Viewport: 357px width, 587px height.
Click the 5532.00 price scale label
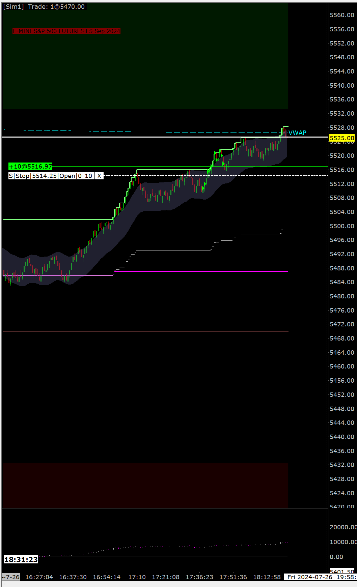pyautogui.click(x=342, y=114)
